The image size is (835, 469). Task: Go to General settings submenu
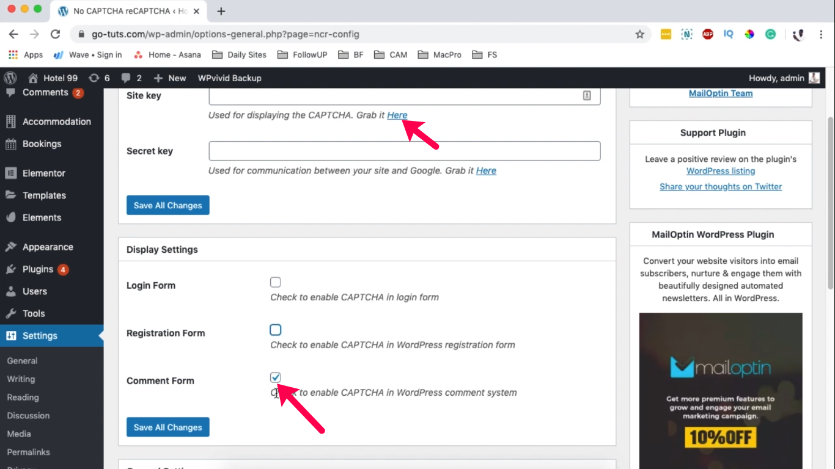tap(22, 361)
